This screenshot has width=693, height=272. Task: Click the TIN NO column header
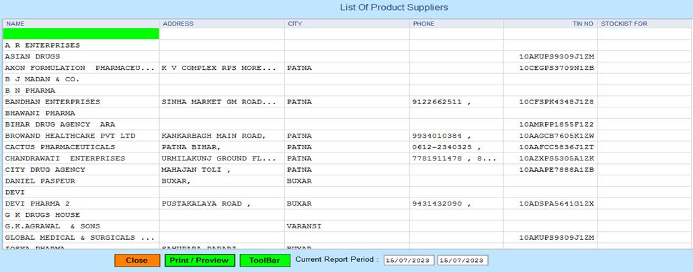point(582,24)
